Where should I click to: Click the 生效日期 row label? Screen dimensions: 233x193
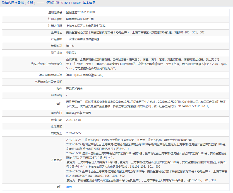tap(56, 126)
